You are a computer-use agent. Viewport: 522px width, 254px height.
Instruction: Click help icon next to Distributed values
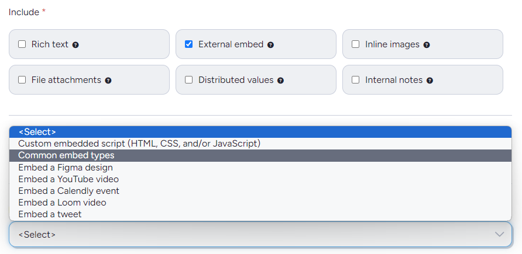[x=280, y=81]
